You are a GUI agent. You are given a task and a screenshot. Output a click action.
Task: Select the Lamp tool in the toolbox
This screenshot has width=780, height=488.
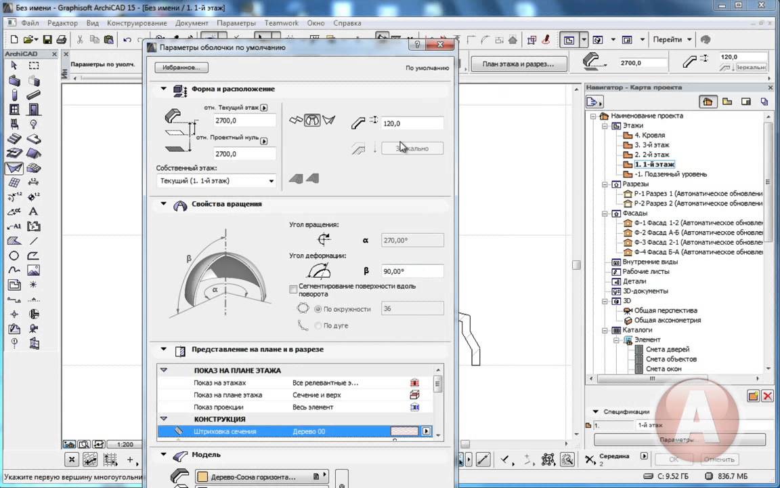[x=33, y=124]
